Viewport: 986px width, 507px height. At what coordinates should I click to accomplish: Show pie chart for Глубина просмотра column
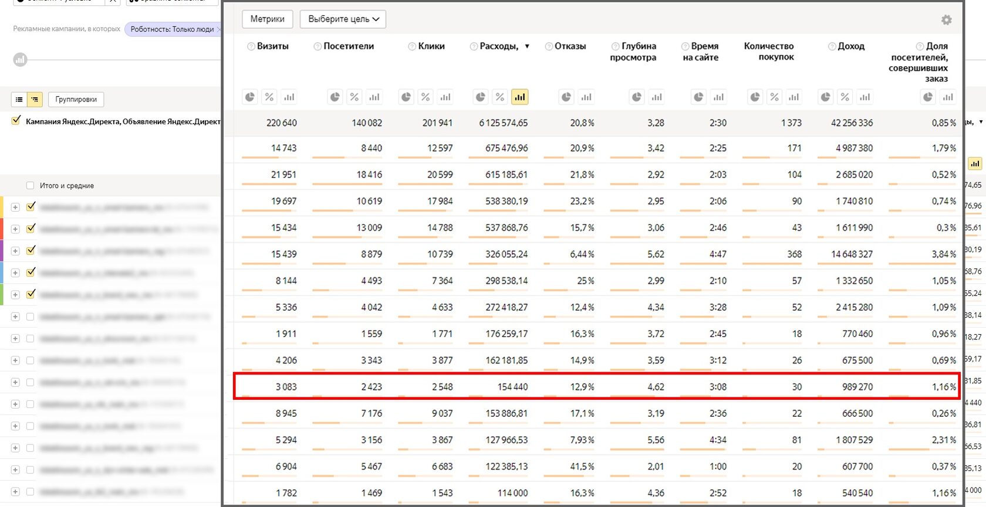coord(637,97)
